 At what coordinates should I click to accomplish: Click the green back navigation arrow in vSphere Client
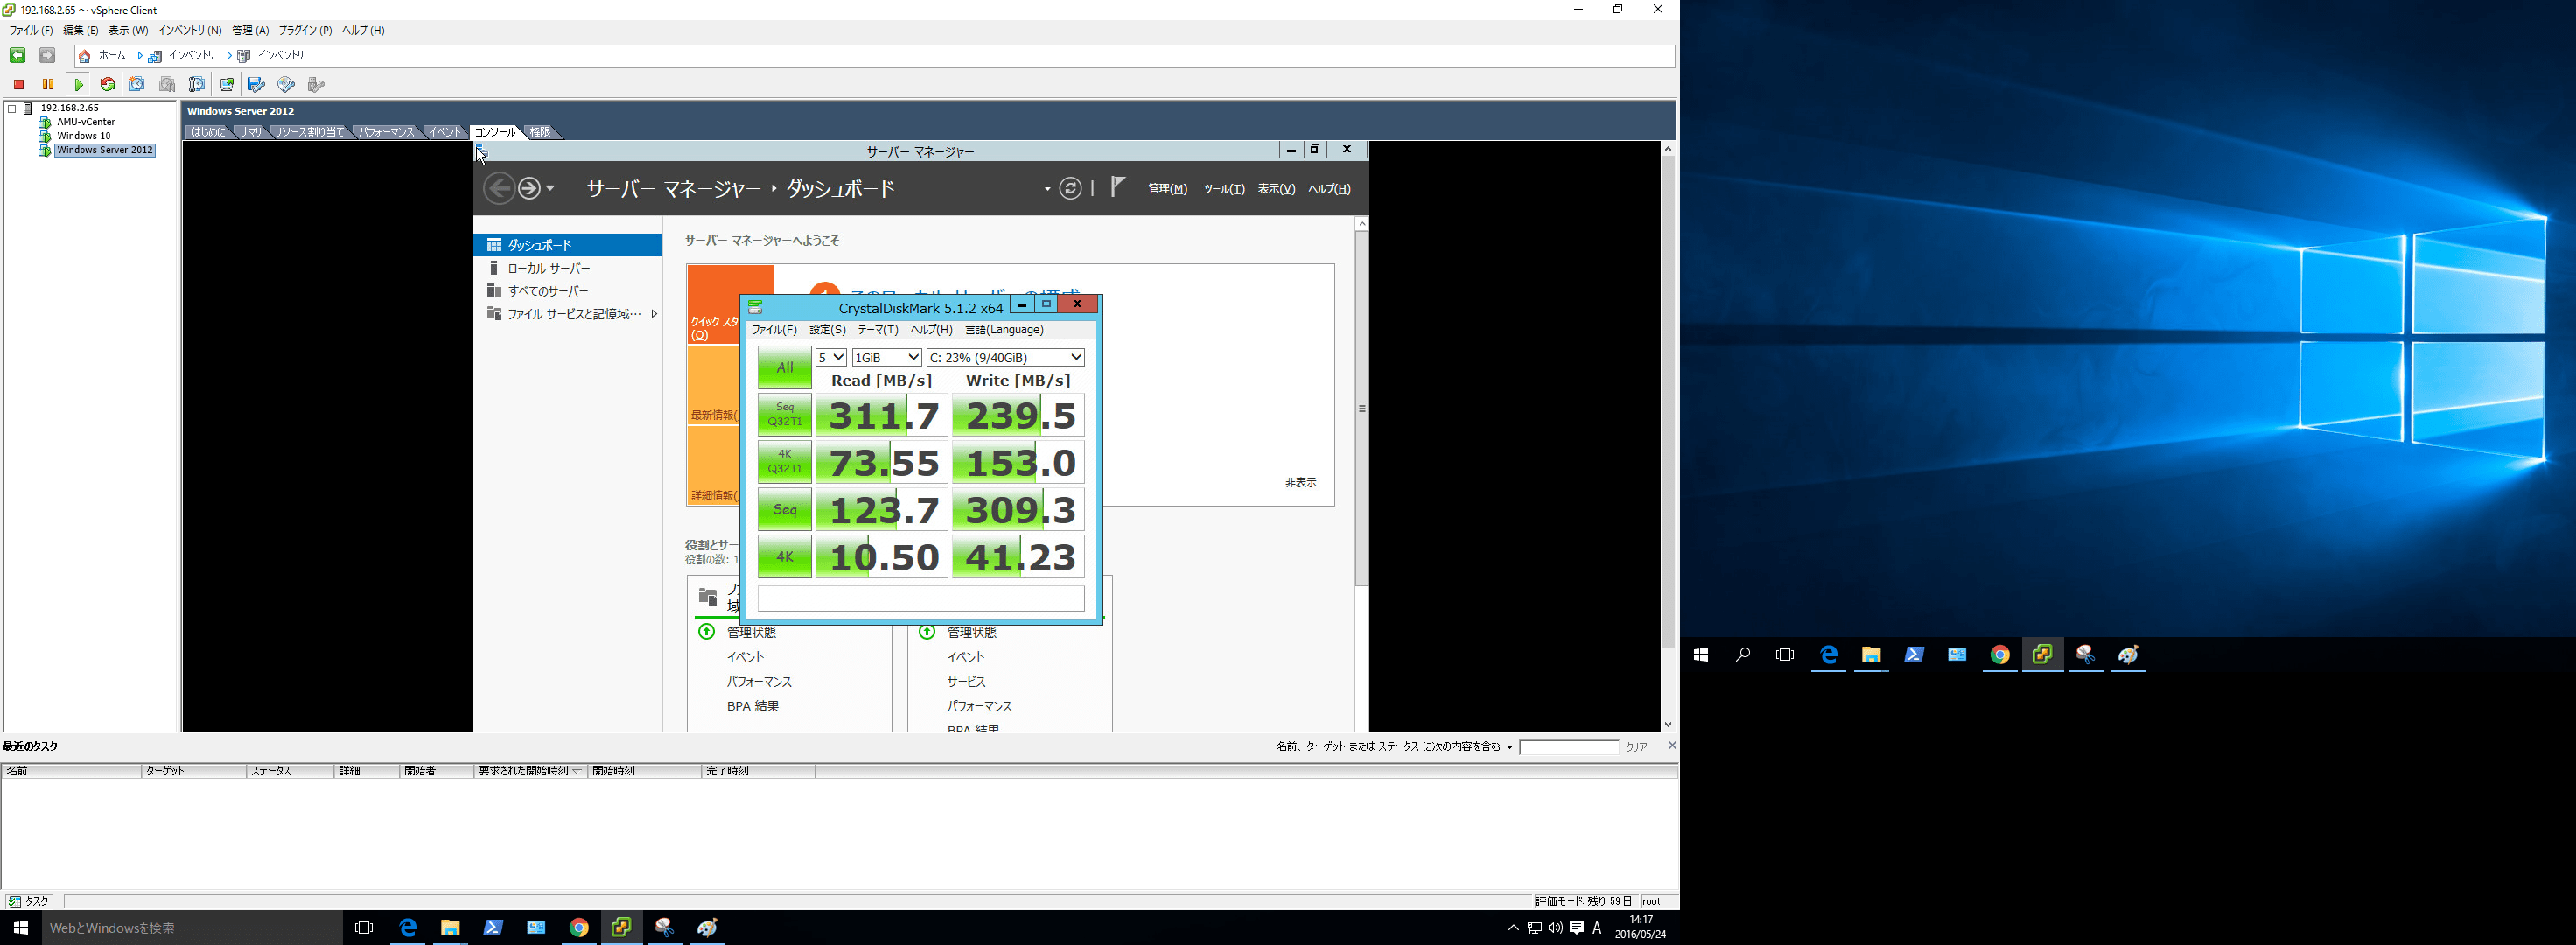[17, 56]
